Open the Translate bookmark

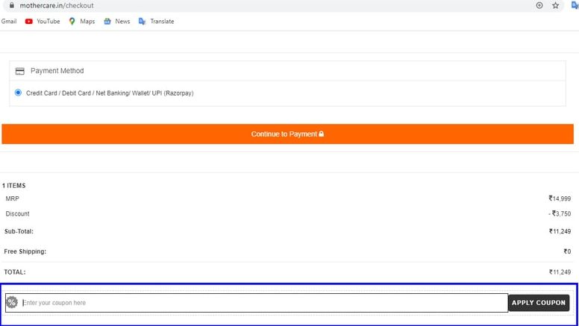156,22
